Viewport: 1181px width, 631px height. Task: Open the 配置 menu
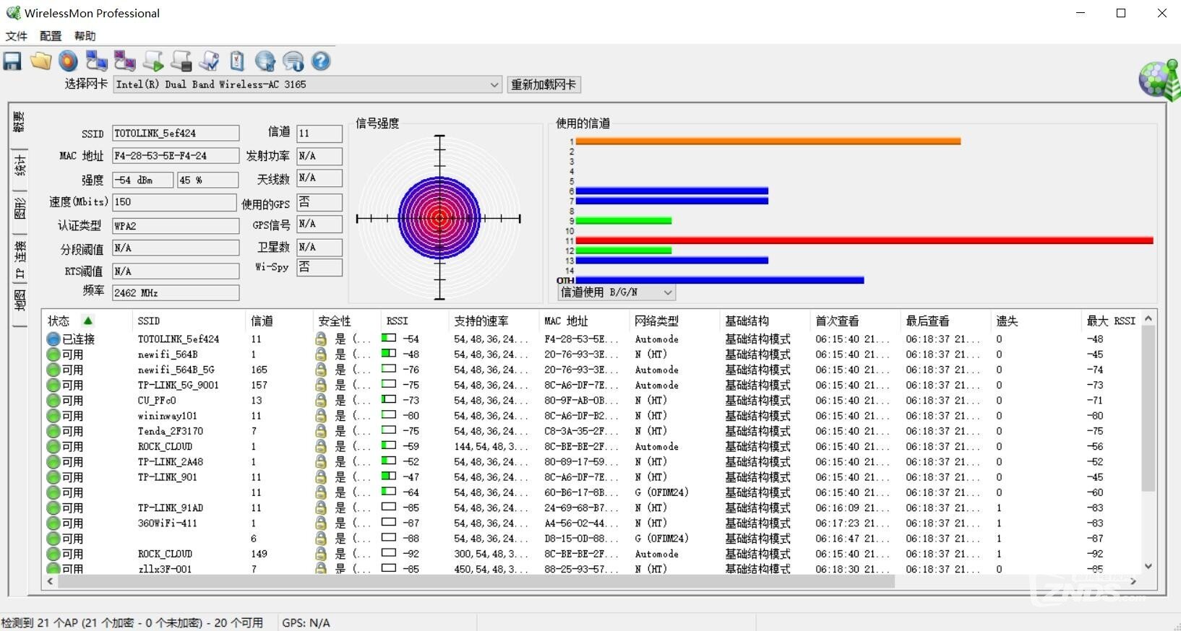tap(51, 36)
